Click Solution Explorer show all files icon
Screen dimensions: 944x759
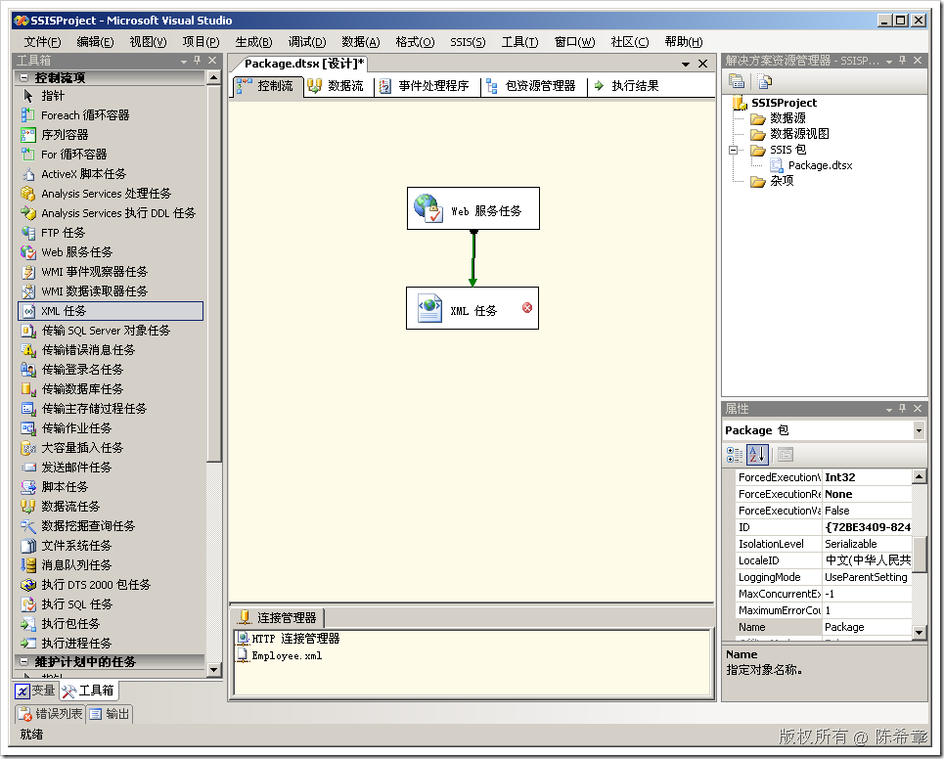765,80
